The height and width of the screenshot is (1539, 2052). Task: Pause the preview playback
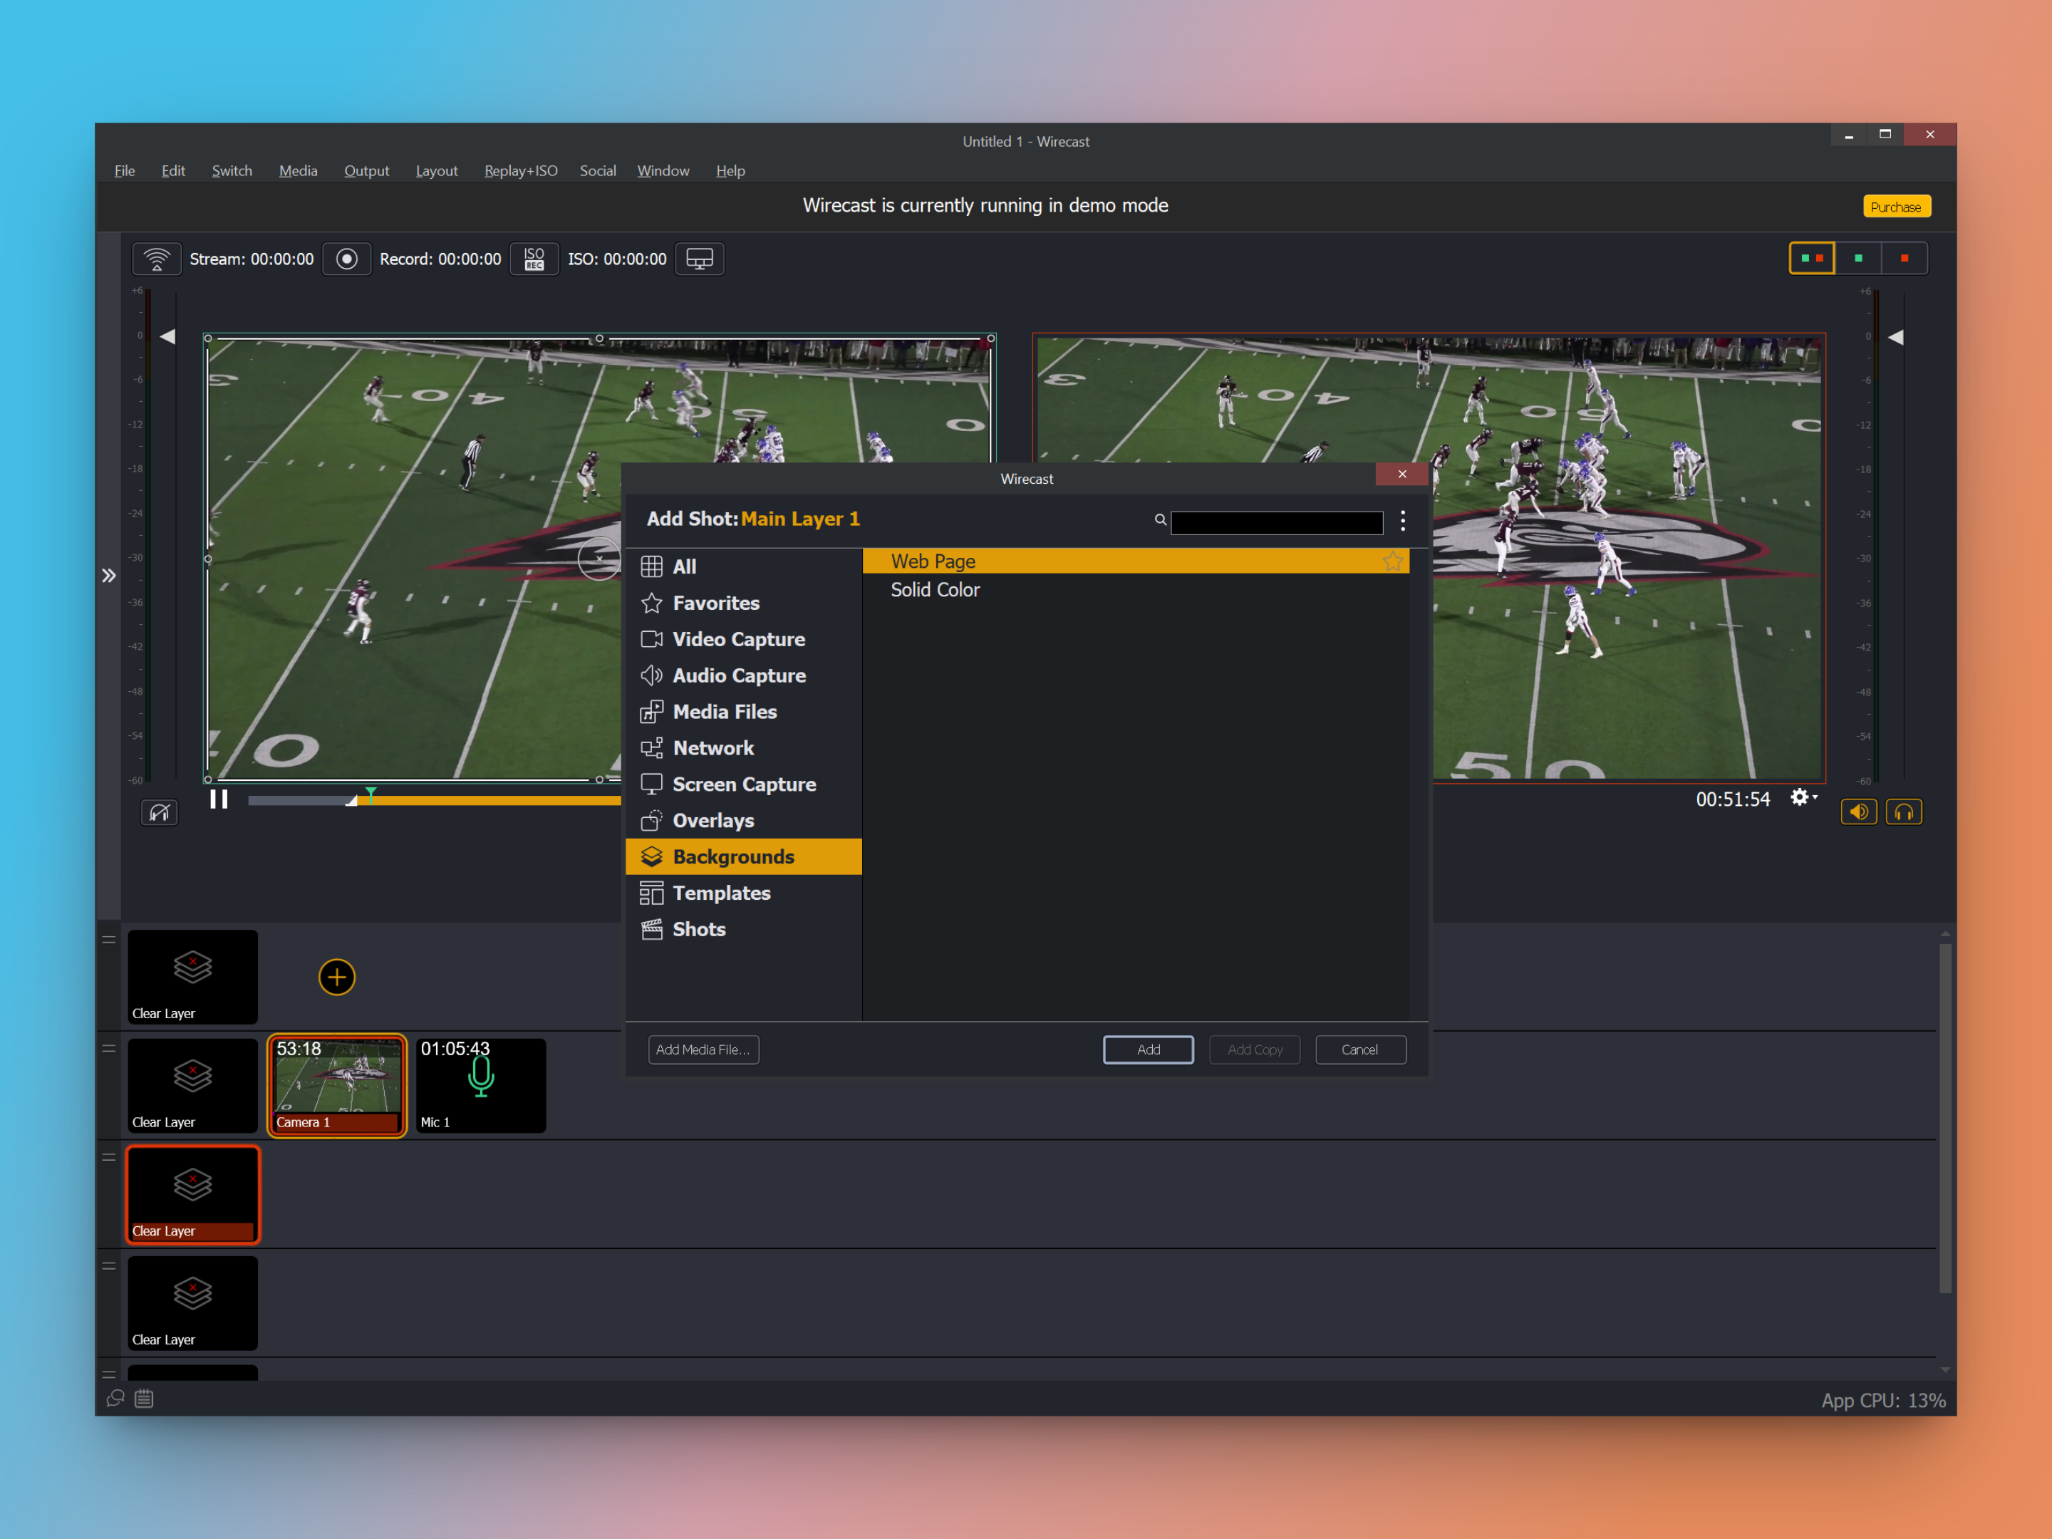pyautogui.click(x=219, y=799)
